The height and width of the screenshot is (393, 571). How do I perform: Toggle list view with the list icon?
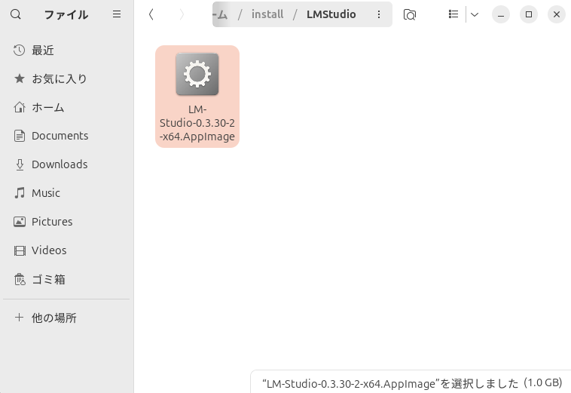click(453, 14)
